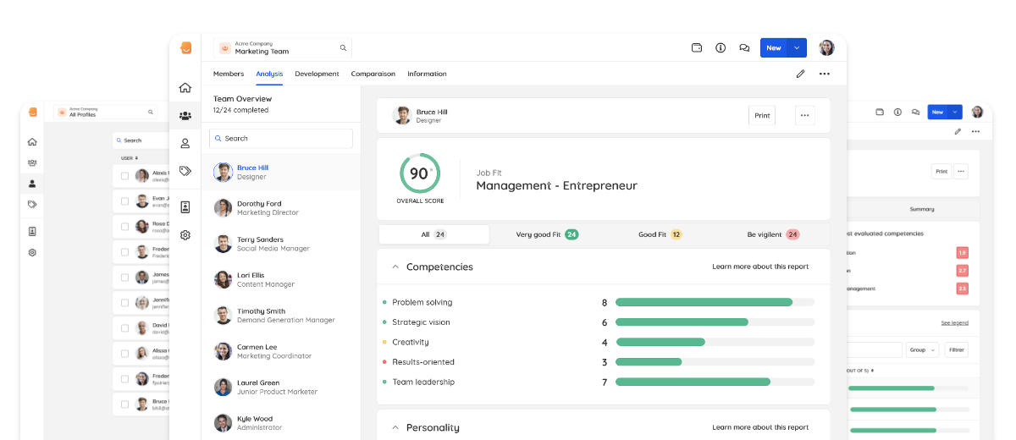Screen dimensions: 1016x440
Task: Click Learn more about this report for Competencies
Action: (760, 267)
